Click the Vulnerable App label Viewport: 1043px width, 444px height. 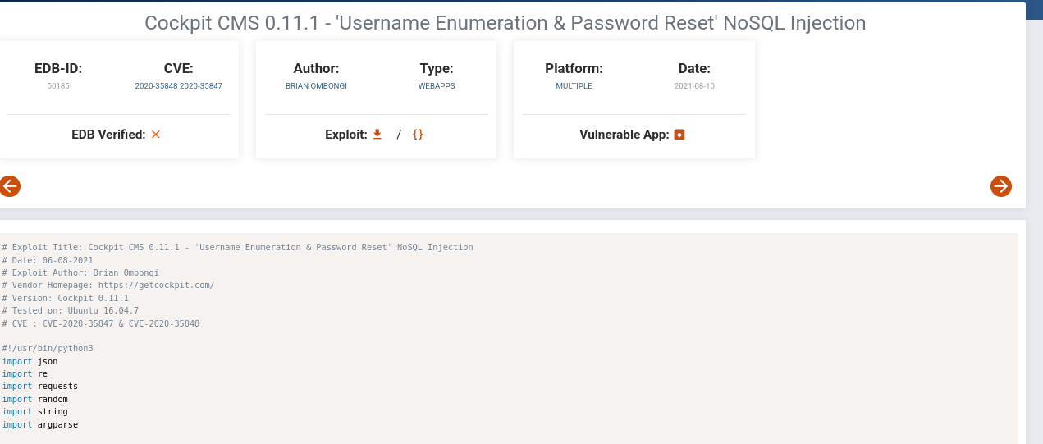624,135
